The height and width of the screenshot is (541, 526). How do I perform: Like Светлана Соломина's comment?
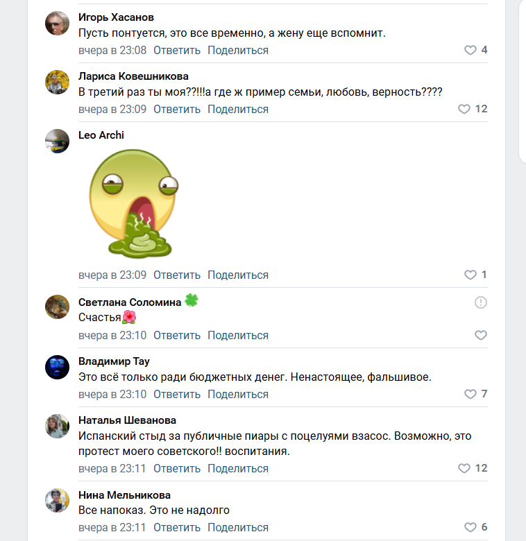pos(481,335)
